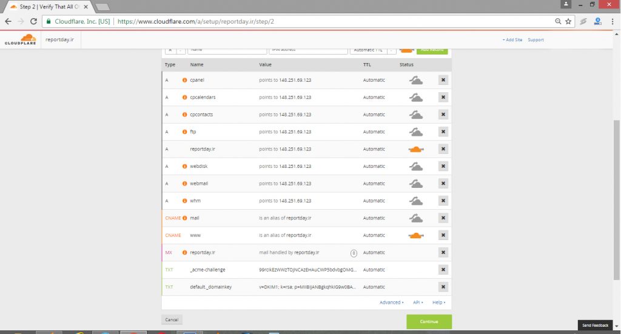Click info warning icon beside cpanel

point(184,80)
